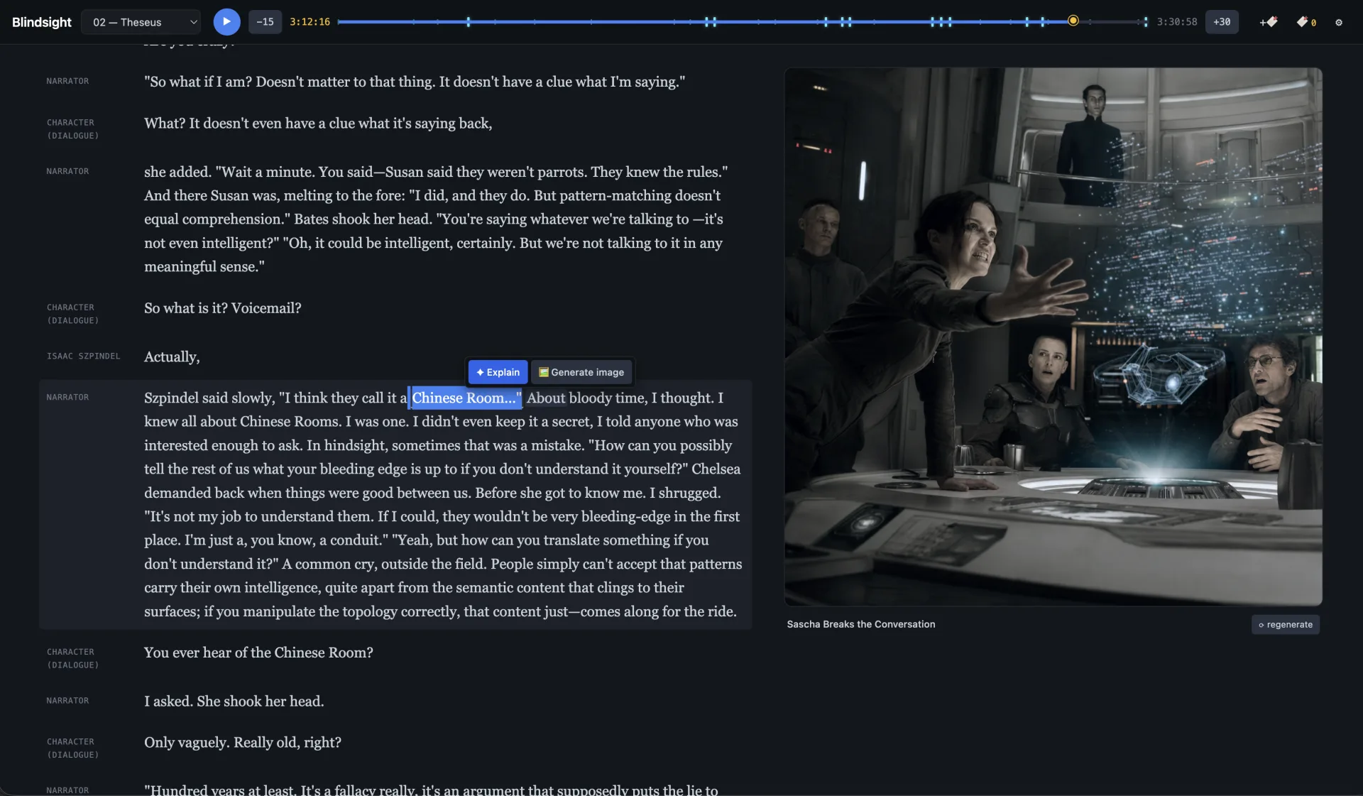Click the NARRATOR label beside 'Szpindel said slowly'

click(67, 398)
